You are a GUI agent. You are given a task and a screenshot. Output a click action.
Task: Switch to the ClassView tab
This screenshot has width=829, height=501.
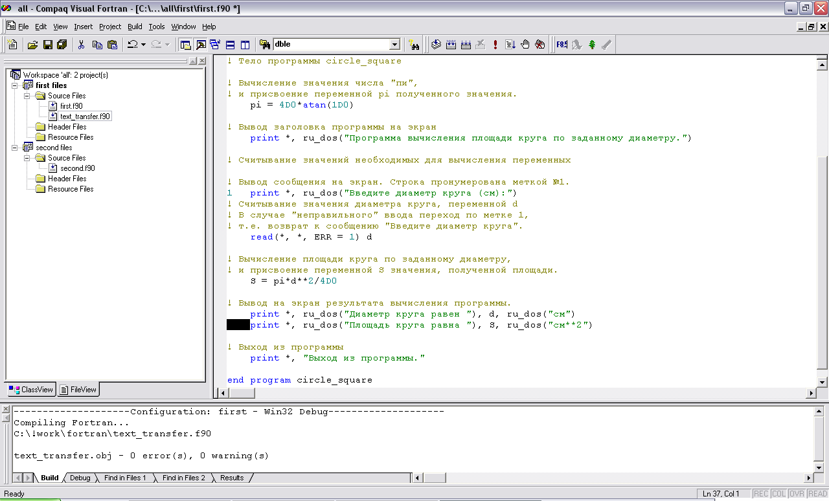(x=31, y=390)
